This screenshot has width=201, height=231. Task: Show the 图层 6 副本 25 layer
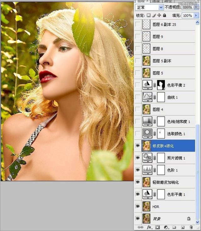[x=138, y=24]
